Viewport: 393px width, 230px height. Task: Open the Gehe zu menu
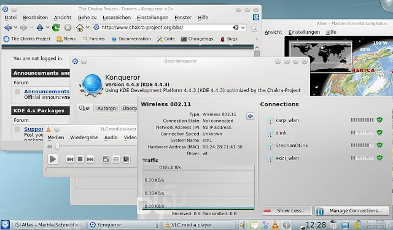87,18
